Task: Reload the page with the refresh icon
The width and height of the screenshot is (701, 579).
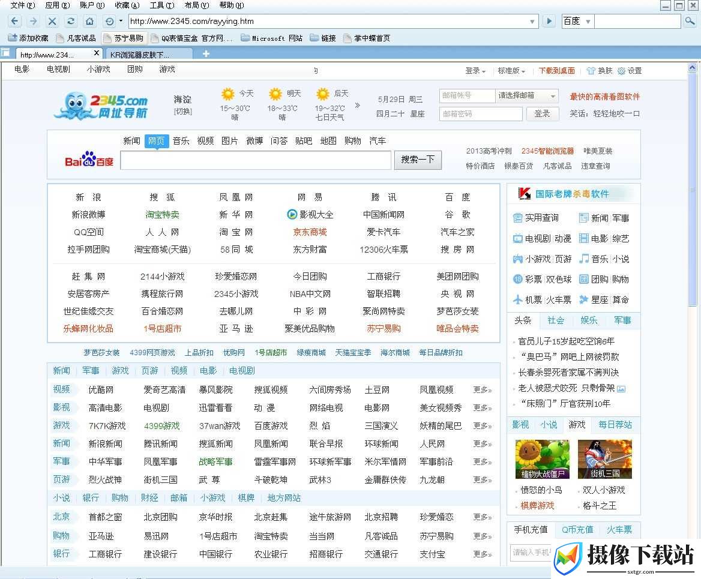Action: [x=71, y=21]
